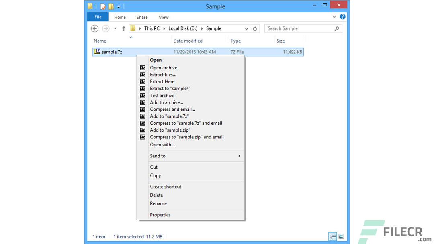Expand the "Send to" submenu arrow
The image size is (434, 244).
tap(239, 156)
